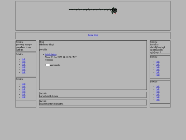Click the "Blog" heading in main panel
This screenshot has height=140, width=186.
pyautogui.click(x=42, y=42)
